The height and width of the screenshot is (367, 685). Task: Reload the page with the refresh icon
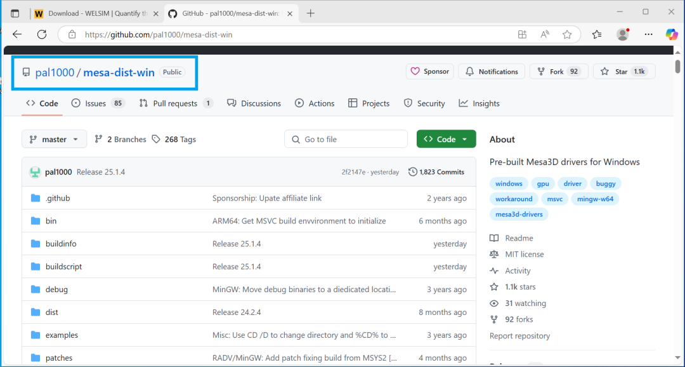[41, 34]
